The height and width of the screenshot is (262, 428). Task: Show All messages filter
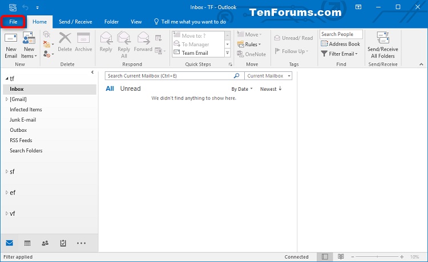coord(110,88)
